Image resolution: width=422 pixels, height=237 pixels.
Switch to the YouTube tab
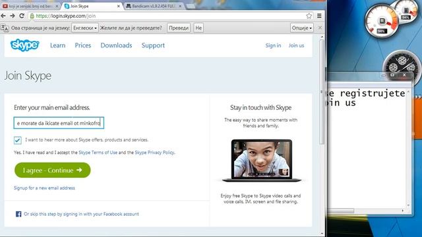[30, 6]
